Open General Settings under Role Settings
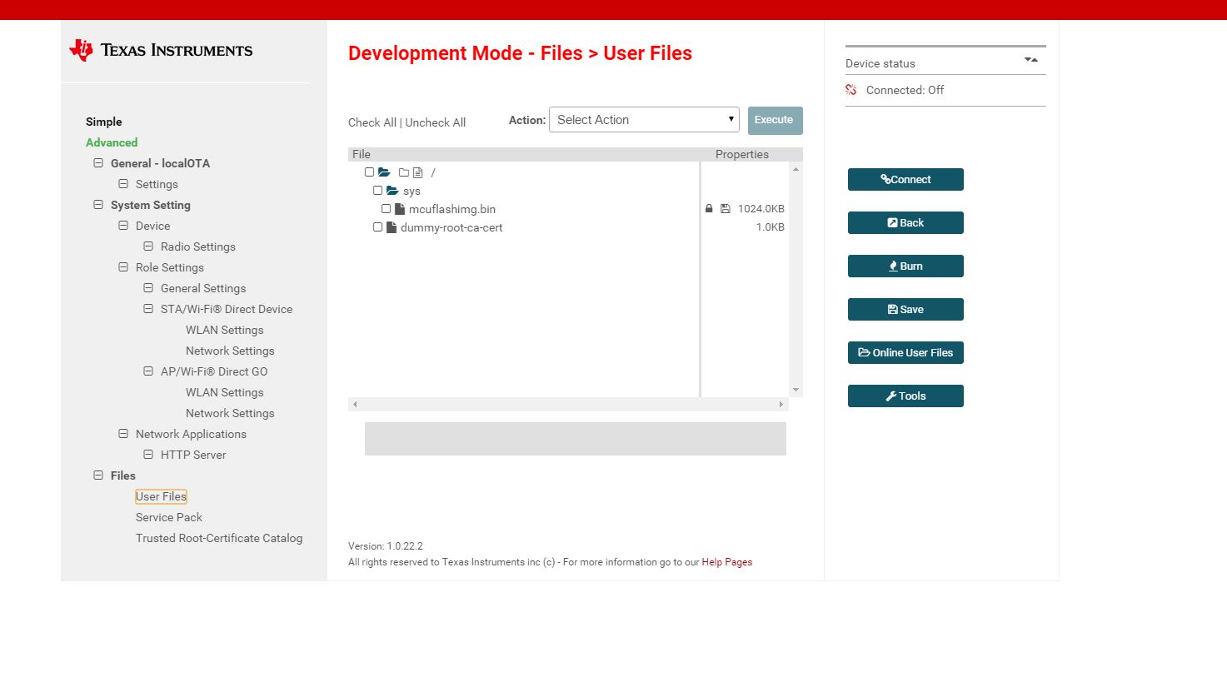This screenshot has width=1227, height=687. (x=203, y=288)
